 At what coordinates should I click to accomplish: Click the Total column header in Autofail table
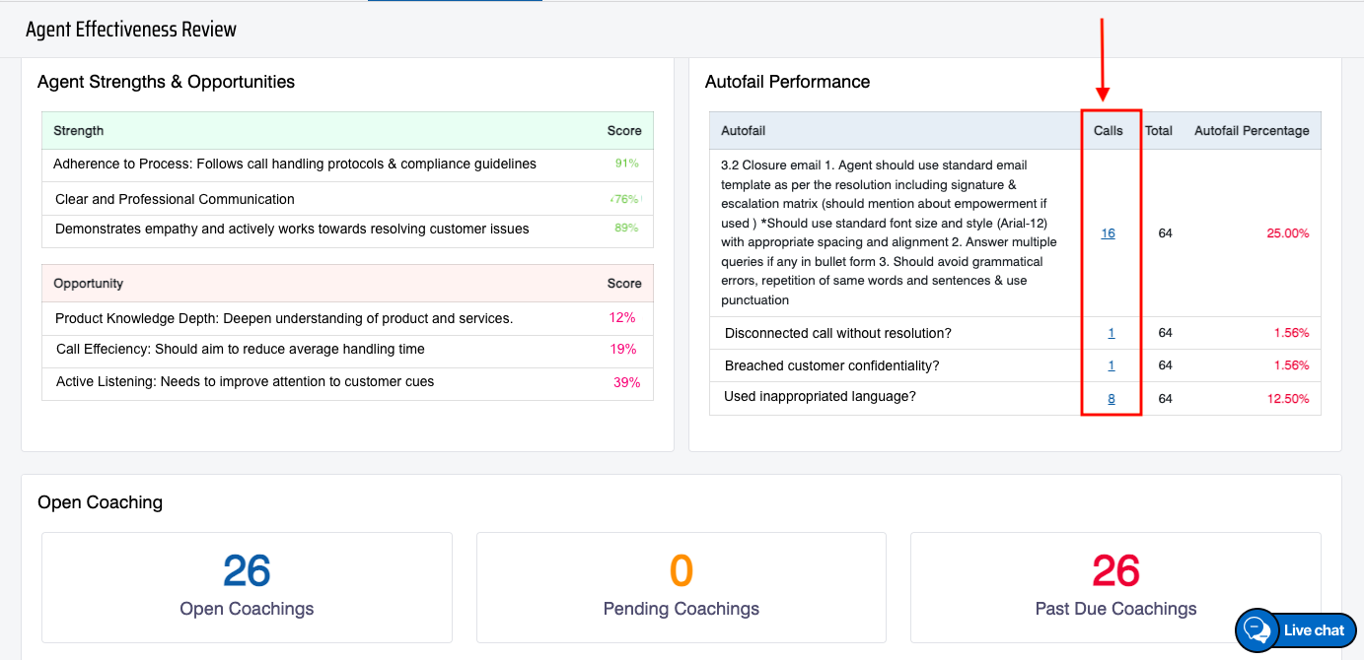tap(1158, 130)
